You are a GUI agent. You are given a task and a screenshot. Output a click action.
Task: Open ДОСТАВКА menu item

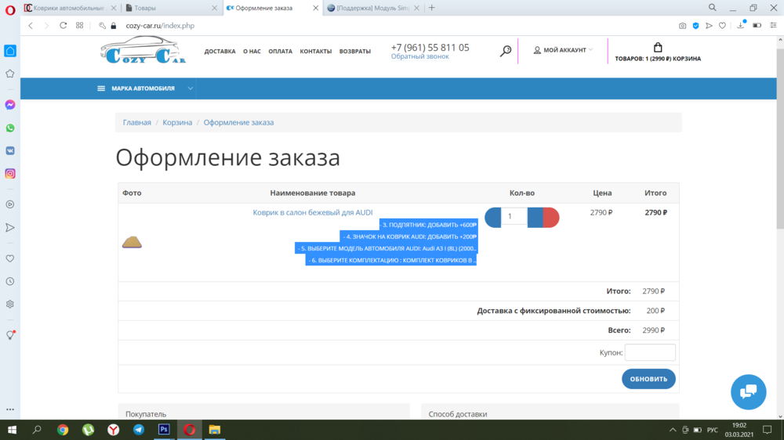(x=220, y=52)
